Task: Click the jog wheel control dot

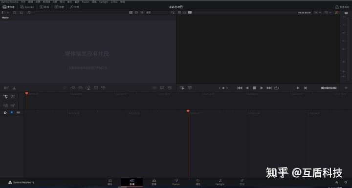Action: 223,88
